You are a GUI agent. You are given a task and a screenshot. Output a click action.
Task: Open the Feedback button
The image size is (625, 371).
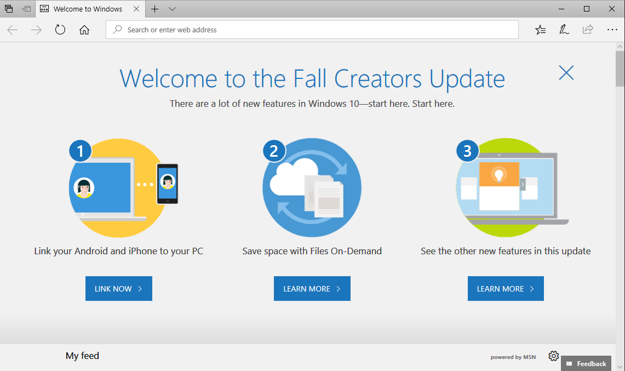tap(586, 363)
